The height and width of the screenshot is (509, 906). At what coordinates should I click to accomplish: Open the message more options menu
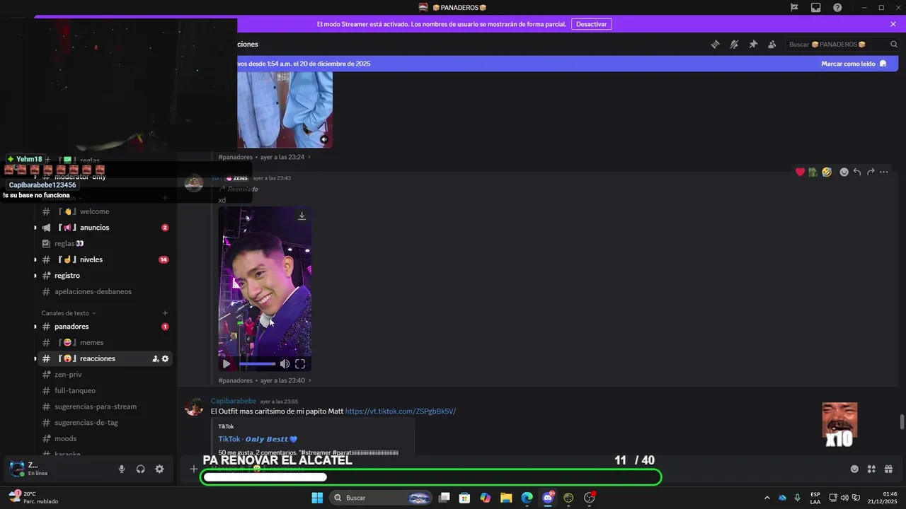tap(883, 172)
